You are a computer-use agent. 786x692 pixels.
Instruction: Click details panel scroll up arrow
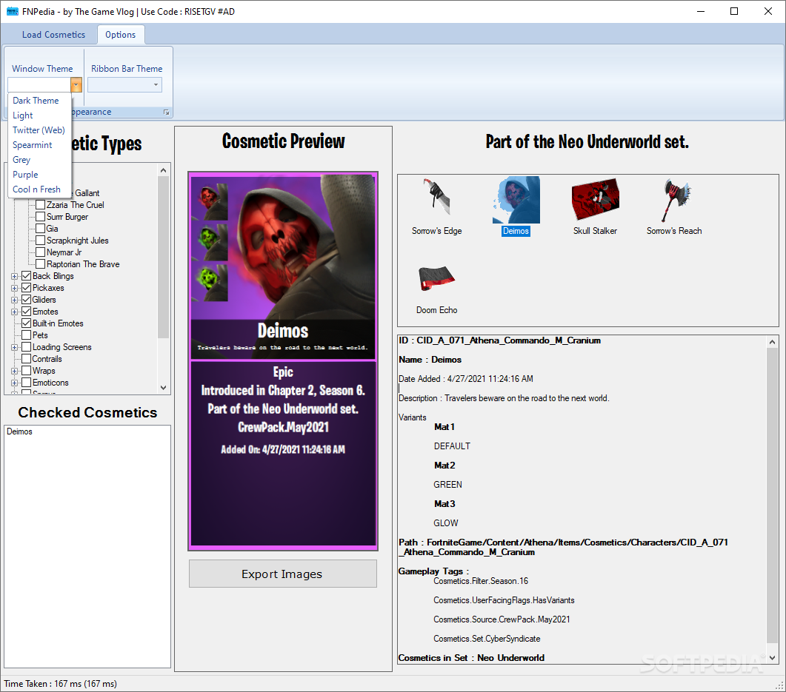(x=773, y=342)
